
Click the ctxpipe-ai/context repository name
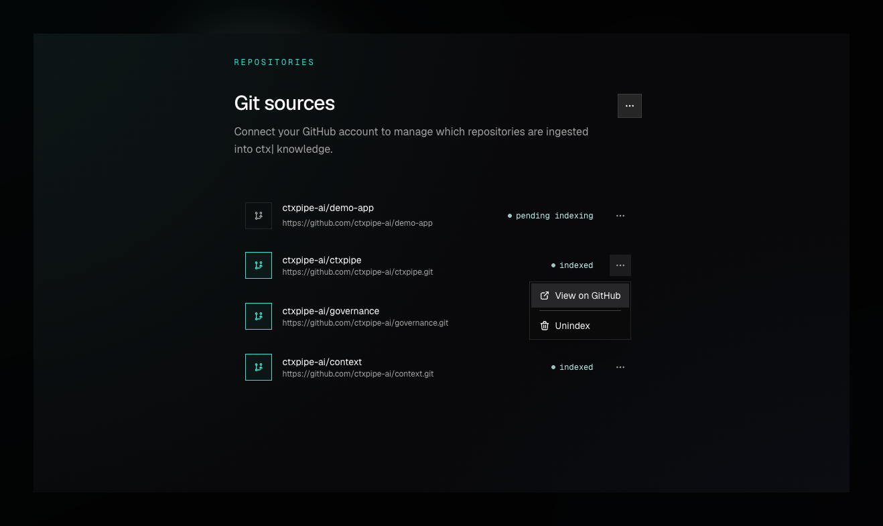click(x=322, y=362)
